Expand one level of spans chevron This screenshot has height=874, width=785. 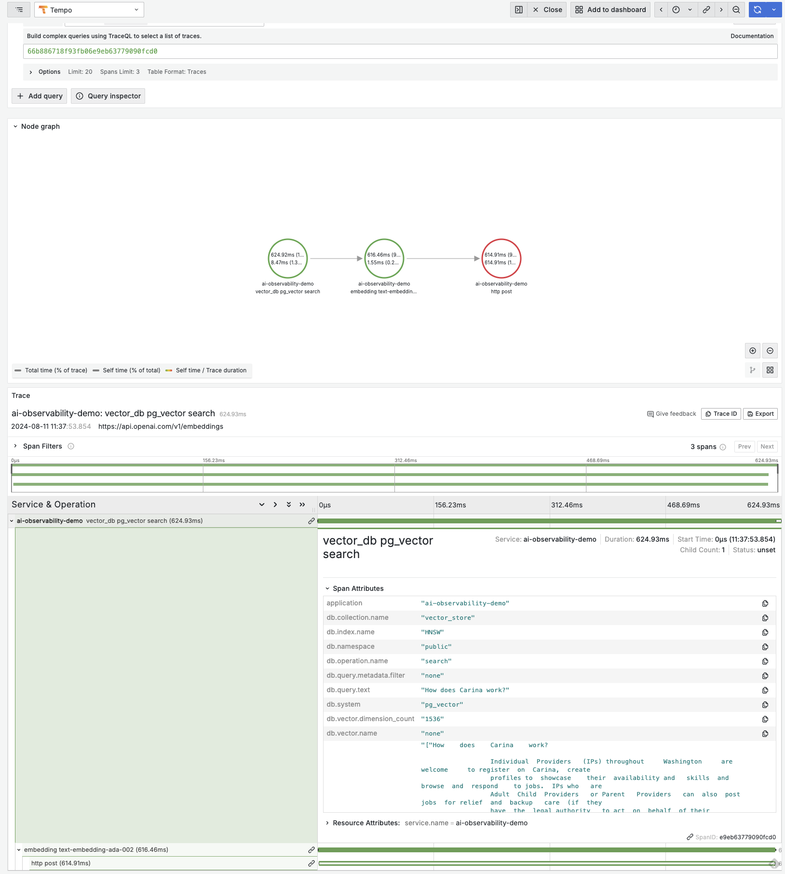pyautogui.click(x=262, y=505)
